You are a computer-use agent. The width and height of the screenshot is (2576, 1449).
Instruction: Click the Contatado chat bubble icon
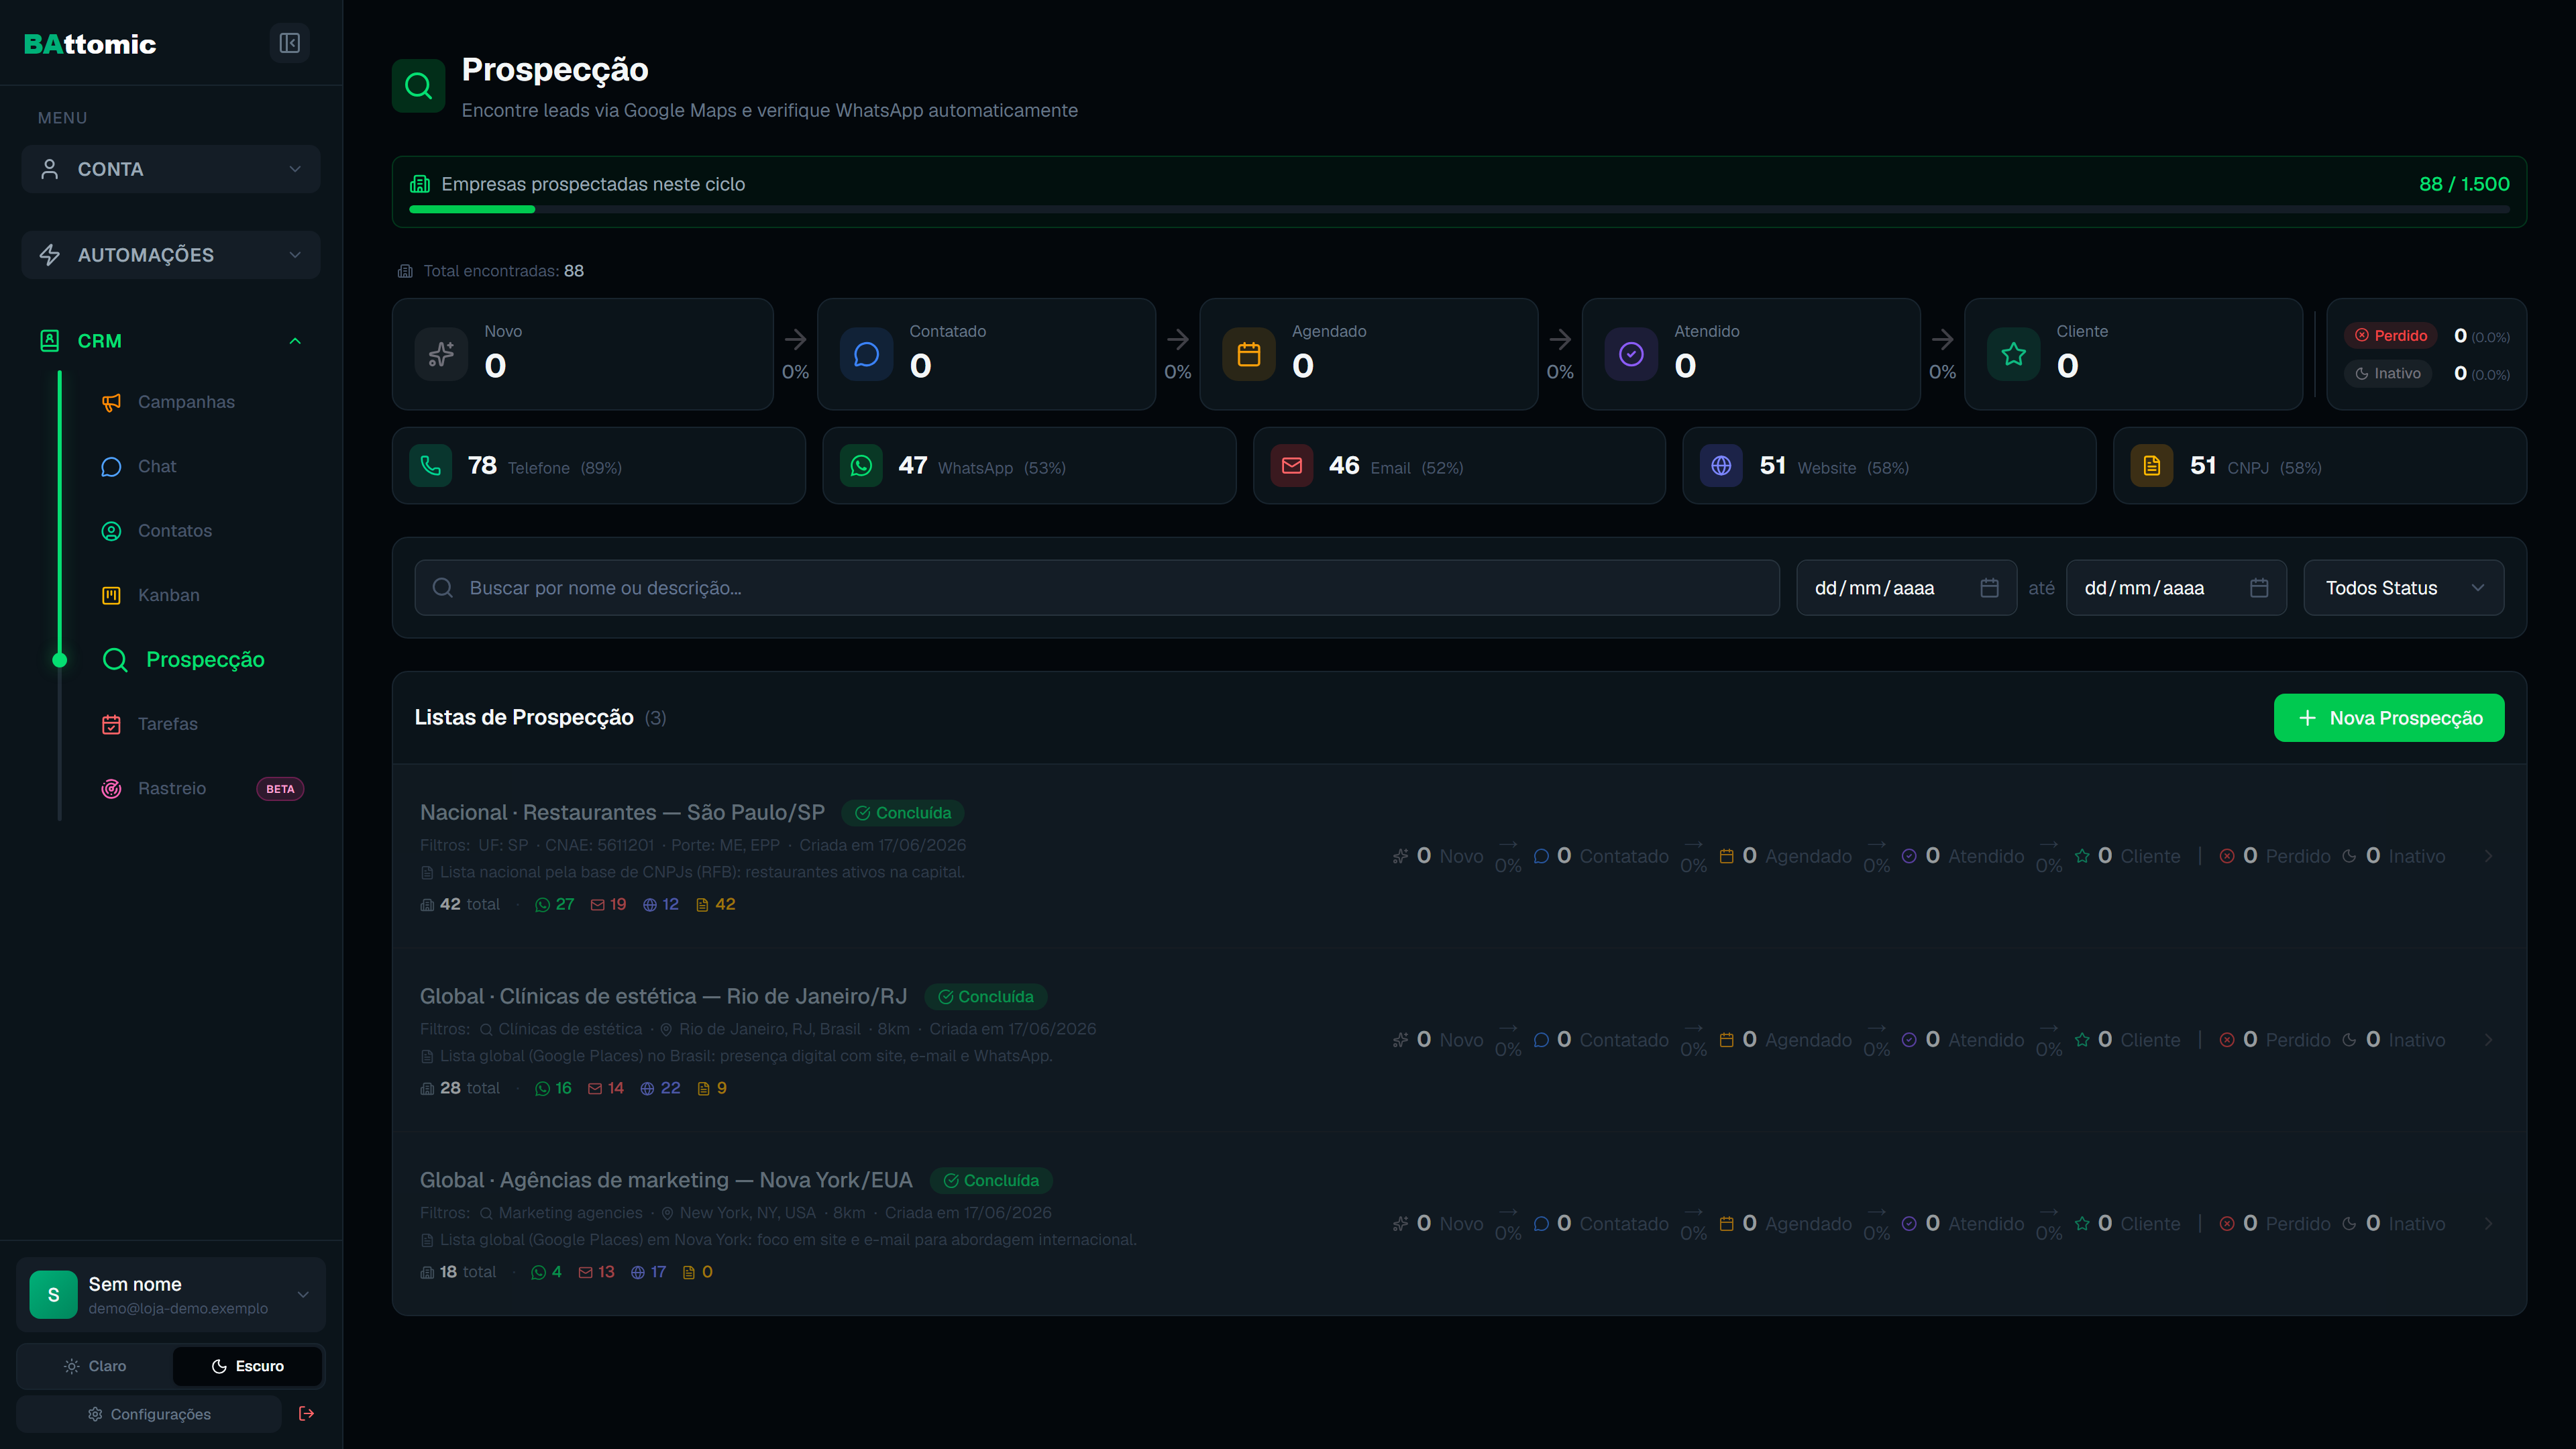click(x=866, y=354)
